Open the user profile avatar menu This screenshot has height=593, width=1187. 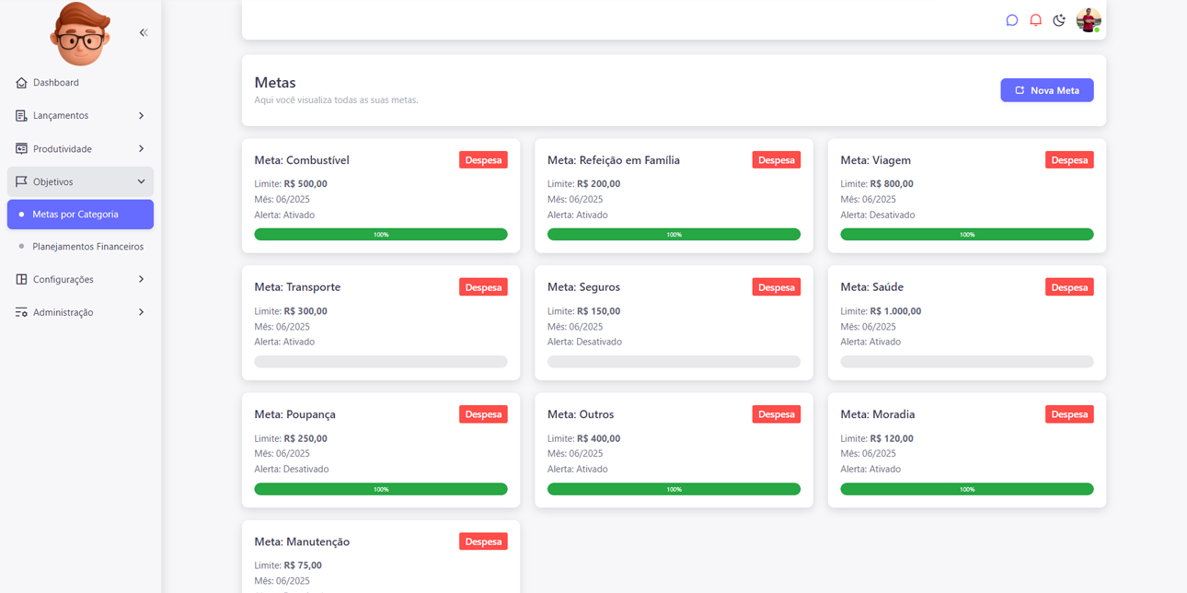pyautogui.click(x=1089, y=20)
